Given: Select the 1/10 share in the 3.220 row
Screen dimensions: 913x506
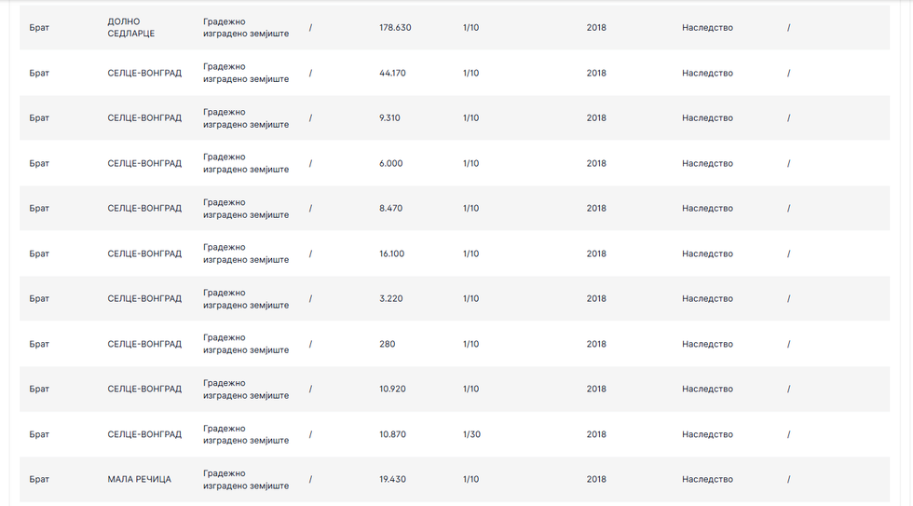Looking at the screenshot, I should coord(471,299).
